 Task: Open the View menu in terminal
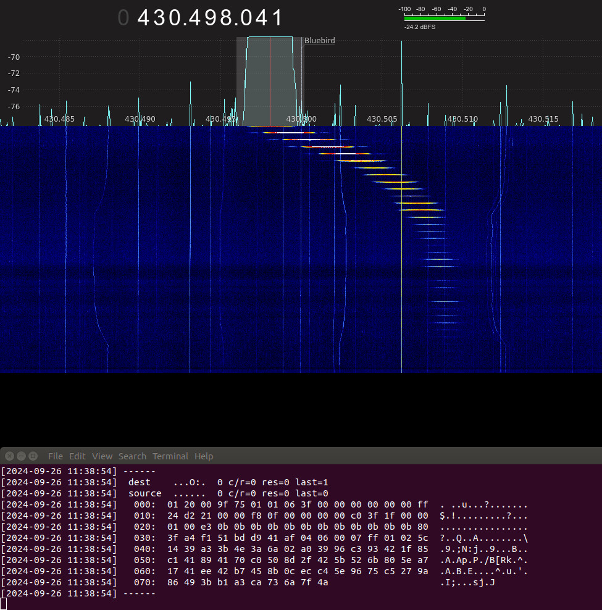[x=102, y=456]
